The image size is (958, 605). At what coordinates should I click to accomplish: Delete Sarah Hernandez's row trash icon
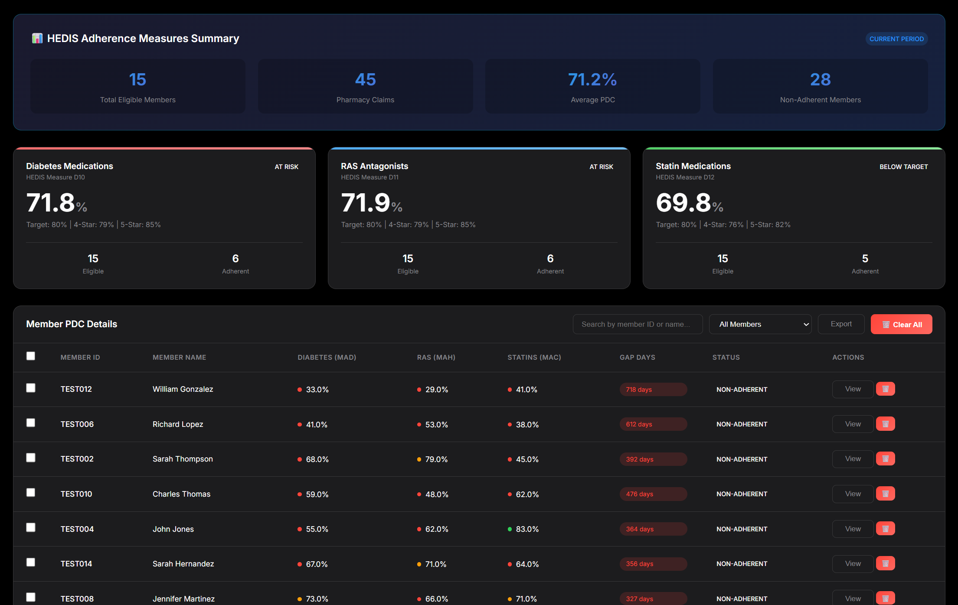(886, 563)
